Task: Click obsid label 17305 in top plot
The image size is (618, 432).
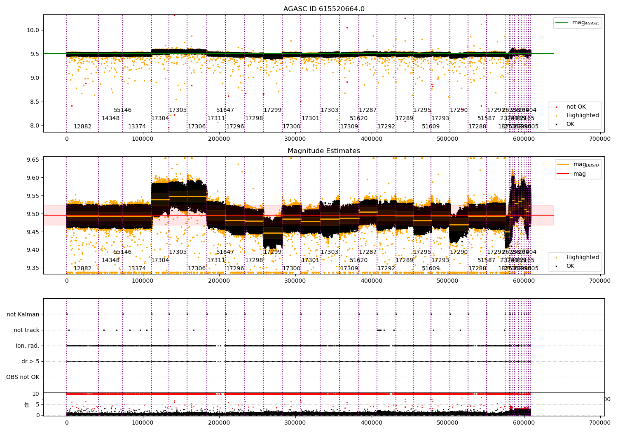Action: (x=178, y=110)
